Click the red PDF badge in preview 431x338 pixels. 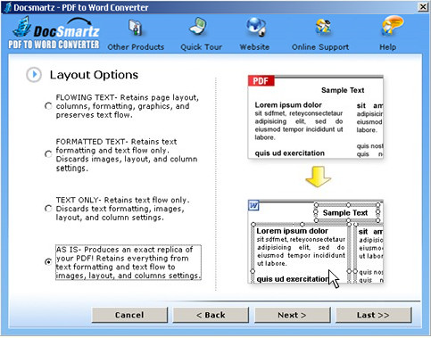click(261, 80)
